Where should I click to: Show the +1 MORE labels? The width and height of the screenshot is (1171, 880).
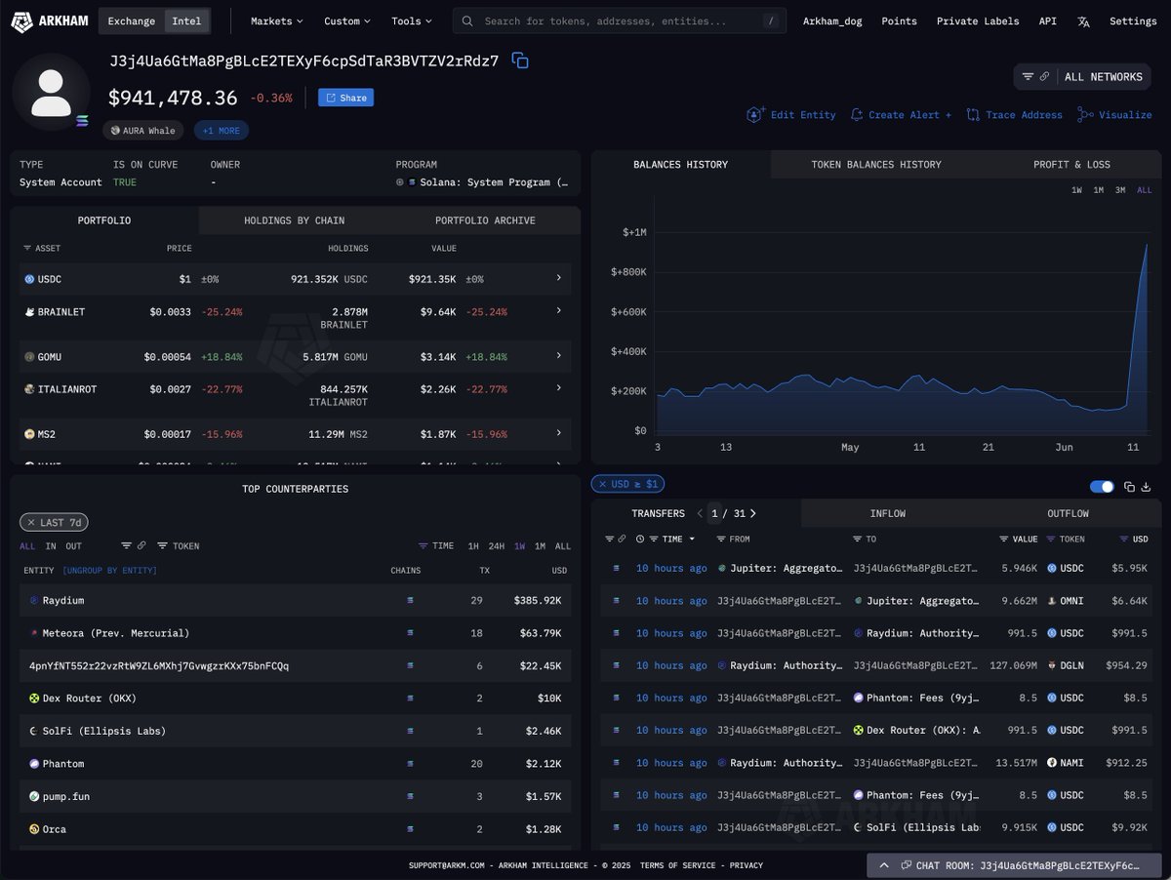pos(222,131)
